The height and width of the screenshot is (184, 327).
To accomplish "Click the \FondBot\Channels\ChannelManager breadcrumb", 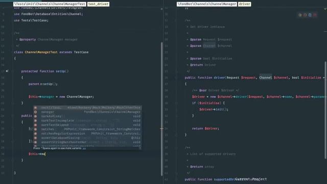I will coord(206,4).
